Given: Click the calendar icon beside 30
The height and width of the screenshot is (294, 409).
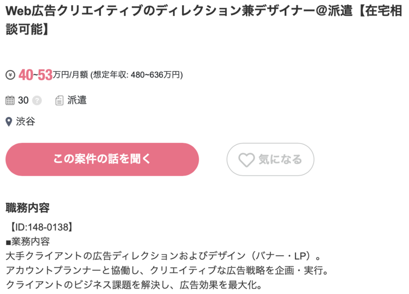Looking at the screenshot, I should (10, 100).
